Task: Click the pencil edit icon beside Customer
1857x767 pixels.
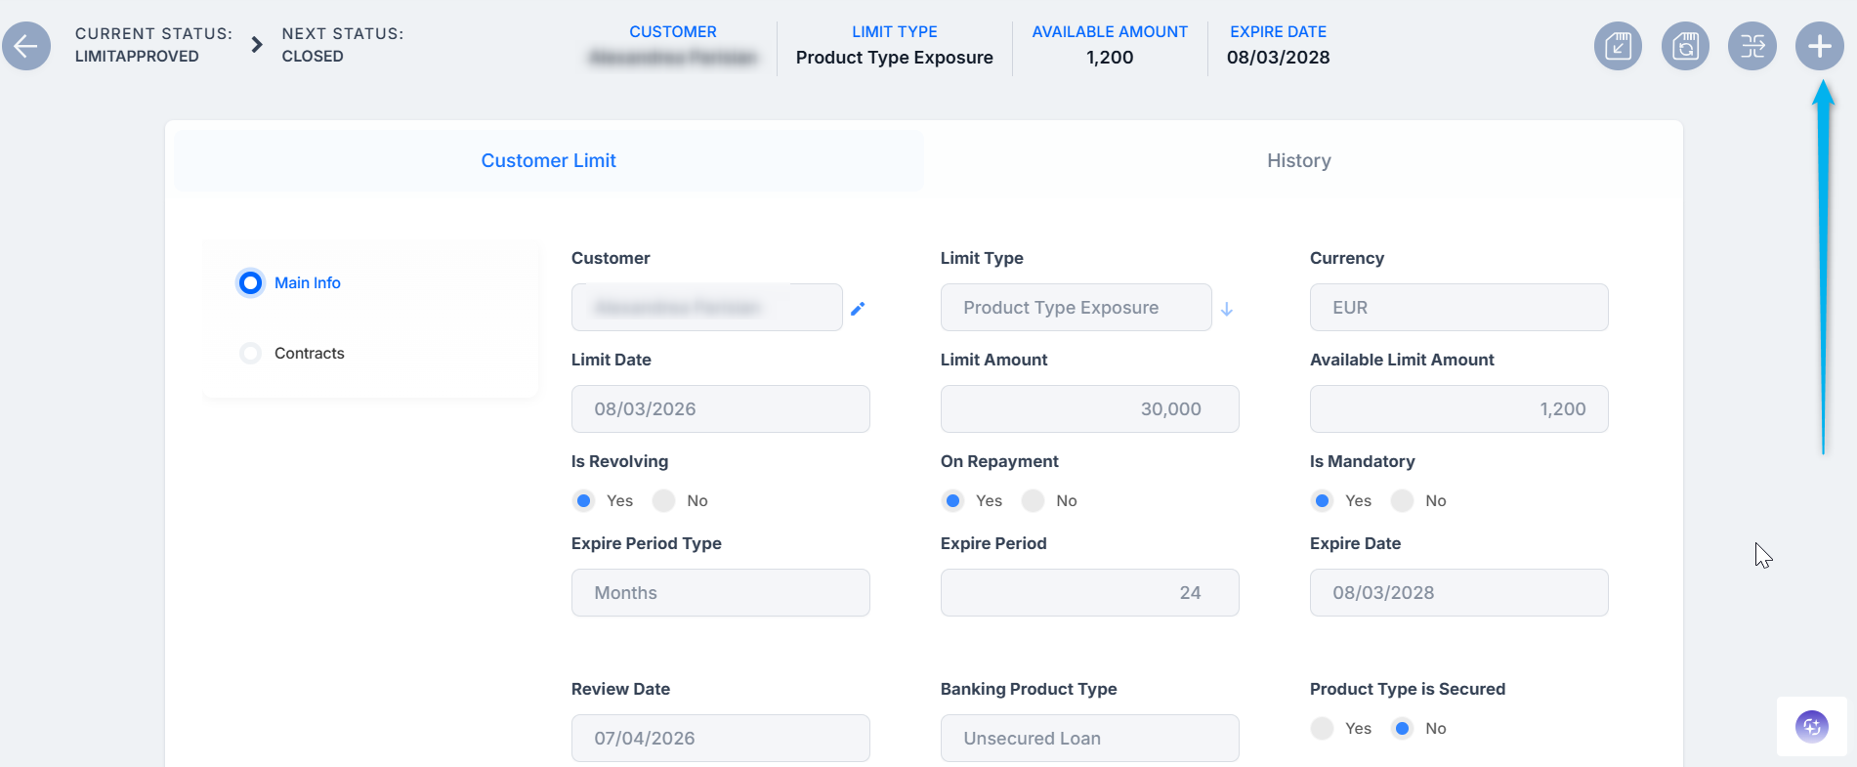Action: pyautogui.click(x=858, y=309)
